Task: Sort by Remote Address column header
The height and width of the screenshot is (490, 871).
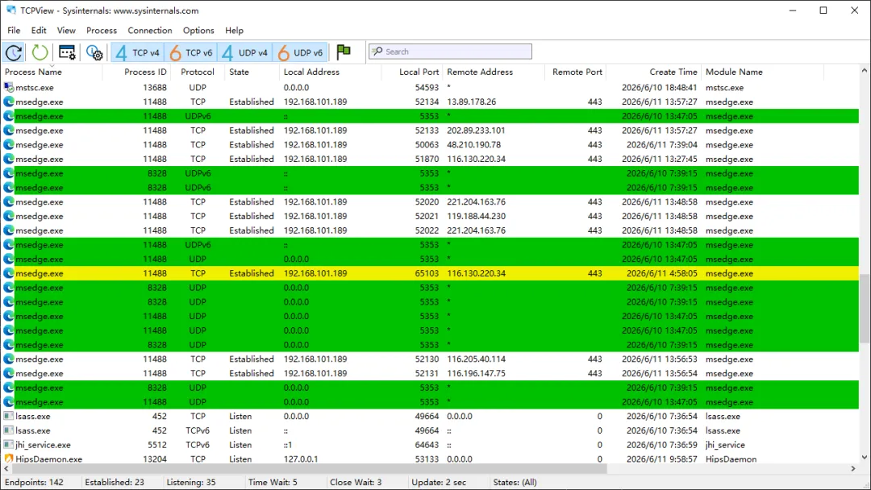Action: point(494,73)
